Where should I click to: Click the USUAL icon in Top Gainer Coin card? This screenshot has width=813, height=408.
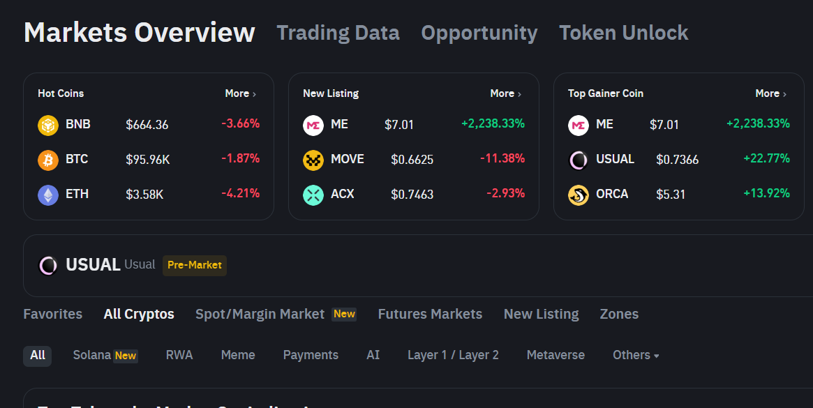(579, 160)
